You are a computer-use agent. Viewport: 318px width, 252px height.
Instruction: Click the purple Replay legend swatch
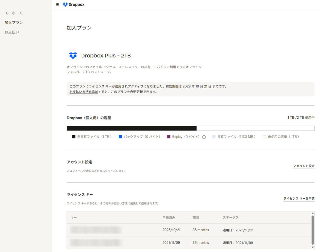pos(169,137)
